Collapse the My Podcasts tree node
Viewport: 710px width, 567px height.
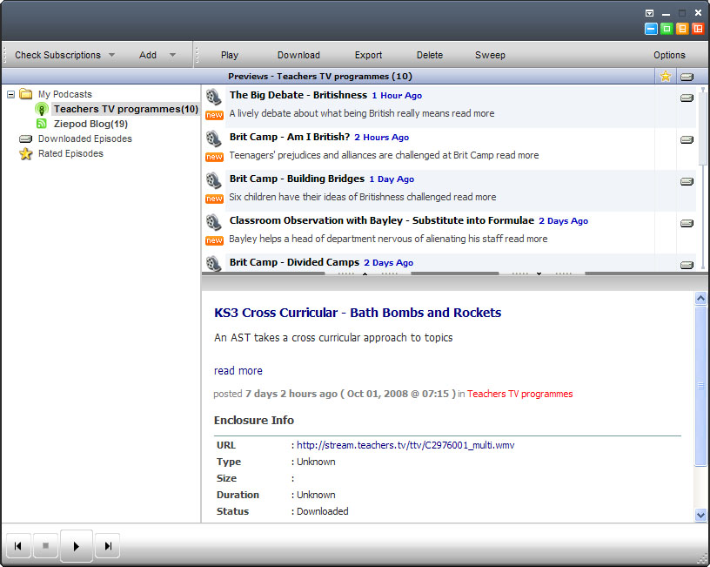pos(10,94)
